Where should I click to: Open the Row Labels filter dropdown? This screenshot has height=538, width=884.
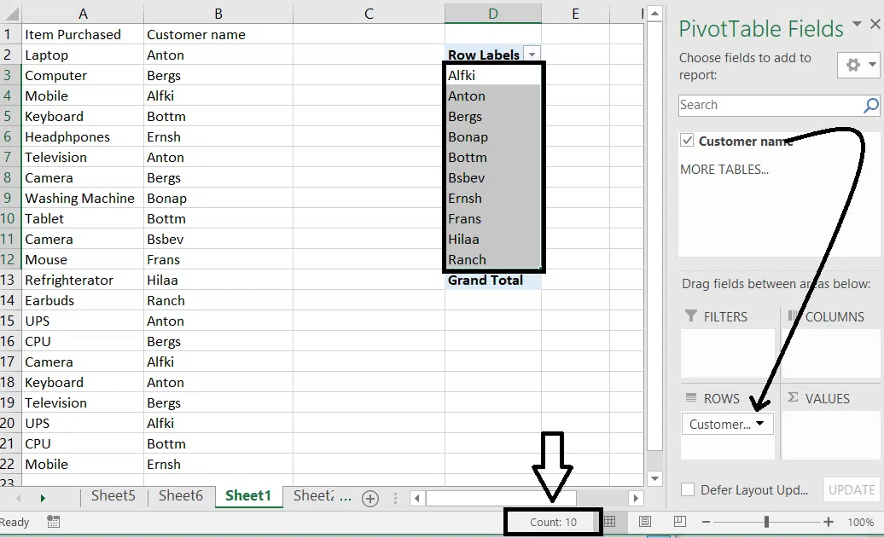coord(532,55)
